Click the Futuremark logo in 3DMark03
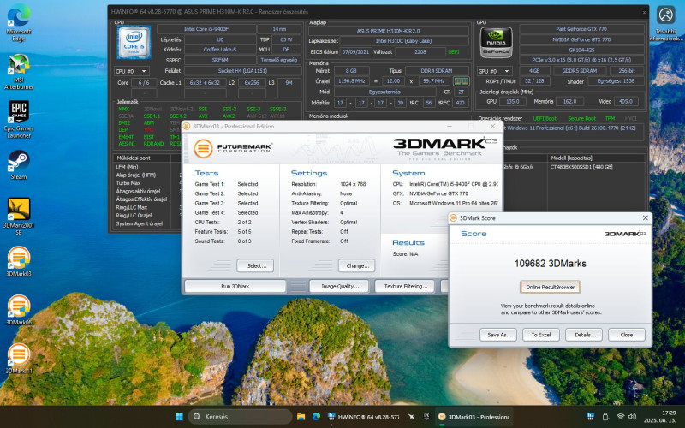Image resolution: width=685 pixels, height=428 pixels. [232, 148]
